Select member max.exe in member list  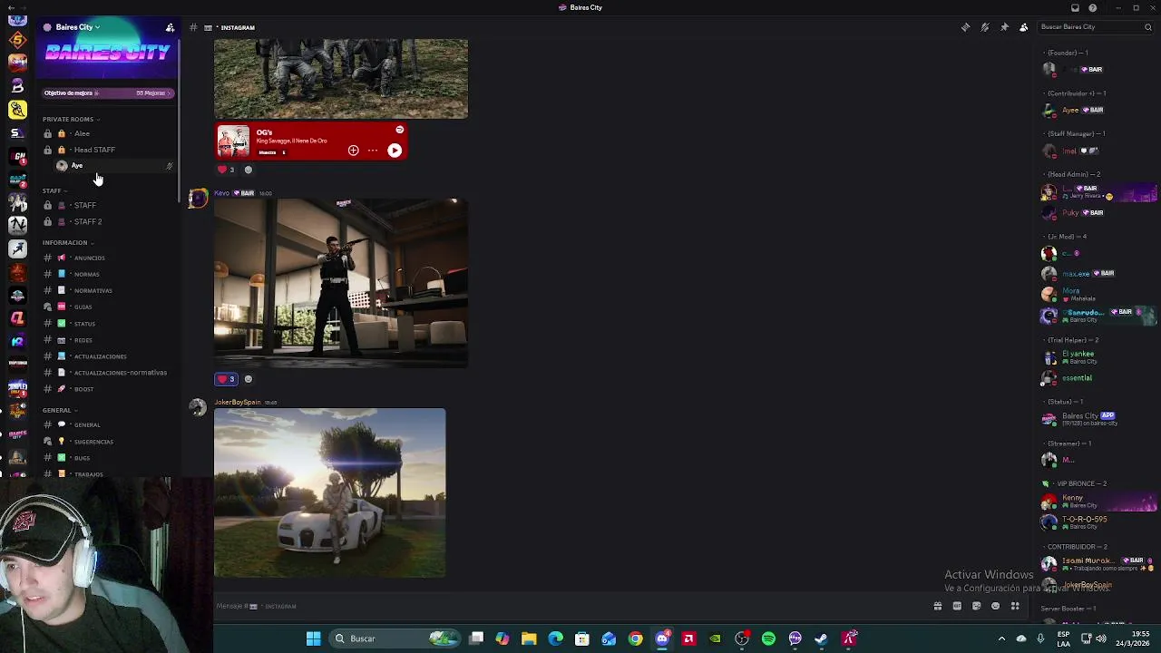(x=1098, y=273)
